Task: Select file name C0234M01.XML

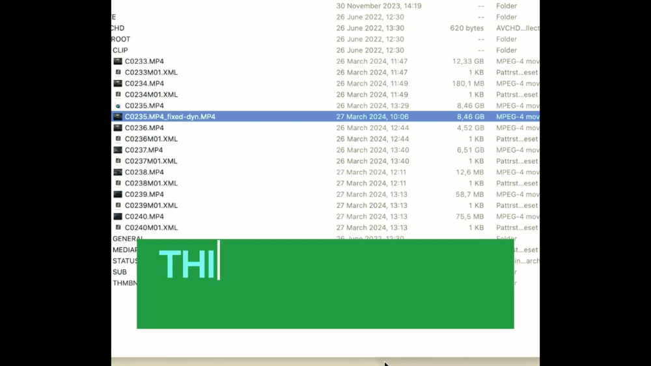Action: pos(151,94)
